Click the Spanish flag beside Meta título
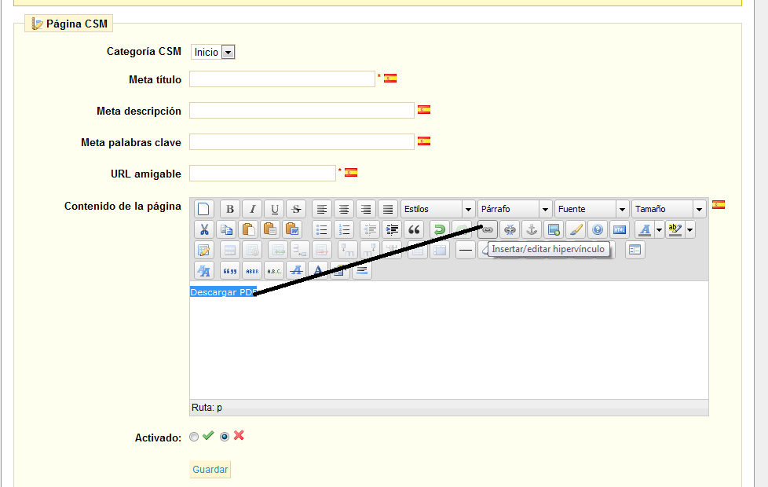 click(x=390, y=79)
